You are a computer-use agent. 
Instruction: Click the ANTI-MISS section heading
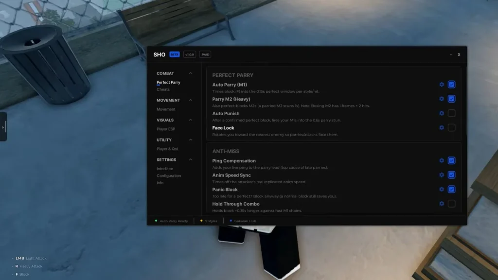pos(226,152)
